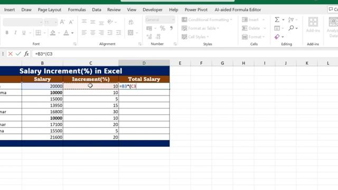
Task: Open the Data tab
Action: tap(97, 9)
